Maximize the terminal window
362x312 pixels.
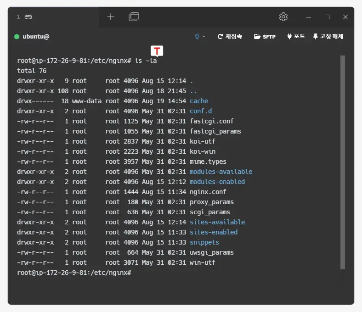pyautogui.click(x=327, y=17)
